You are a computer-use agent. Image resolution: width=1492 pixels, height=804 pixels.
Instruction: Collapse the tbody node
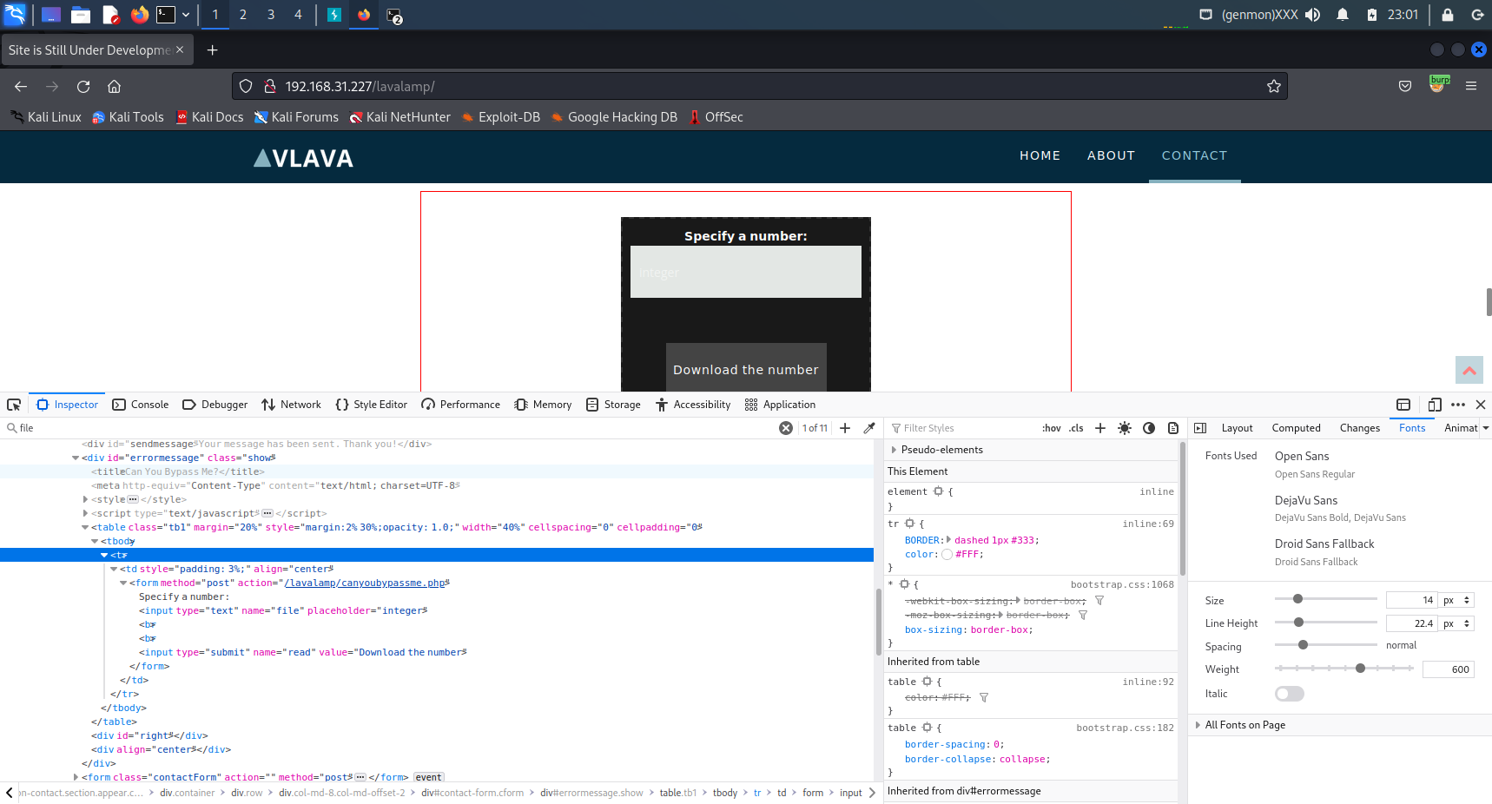point(95,541)
